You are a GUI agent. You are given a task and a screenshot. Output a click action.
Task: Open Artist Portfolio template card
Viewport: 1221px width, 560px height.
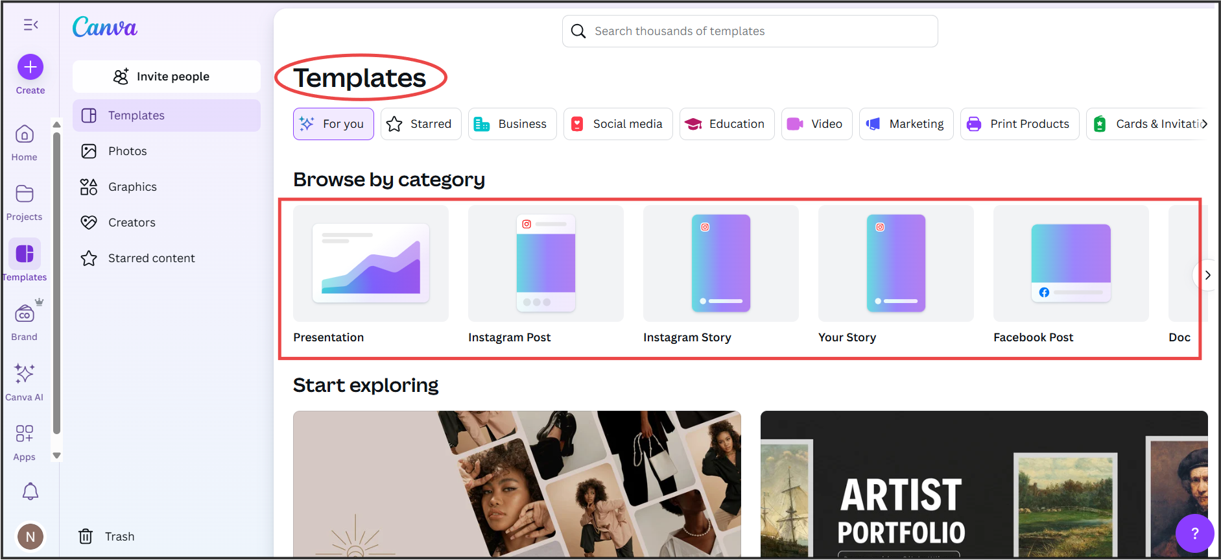pyautogui.click(x=984, y=483)
